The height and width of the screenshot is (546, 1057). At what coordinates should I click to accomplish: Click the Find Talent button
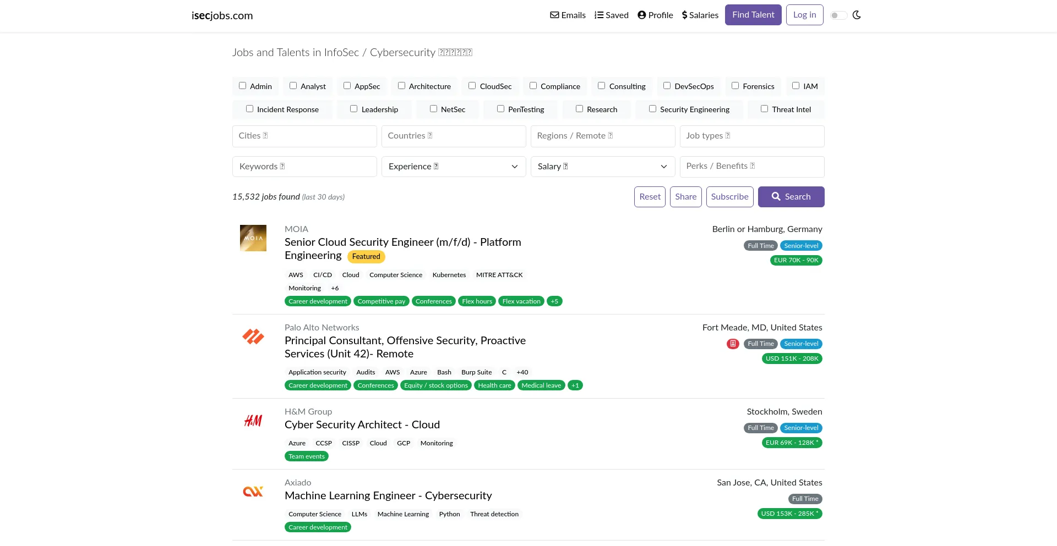753,15
